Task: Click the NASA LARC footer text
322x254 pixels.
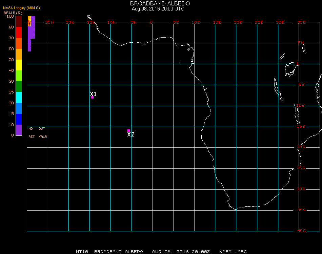Action: click(x=233, y=252)
